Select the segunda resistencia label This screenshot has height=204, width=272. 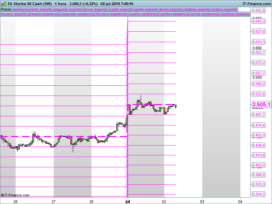pos(78,14)
